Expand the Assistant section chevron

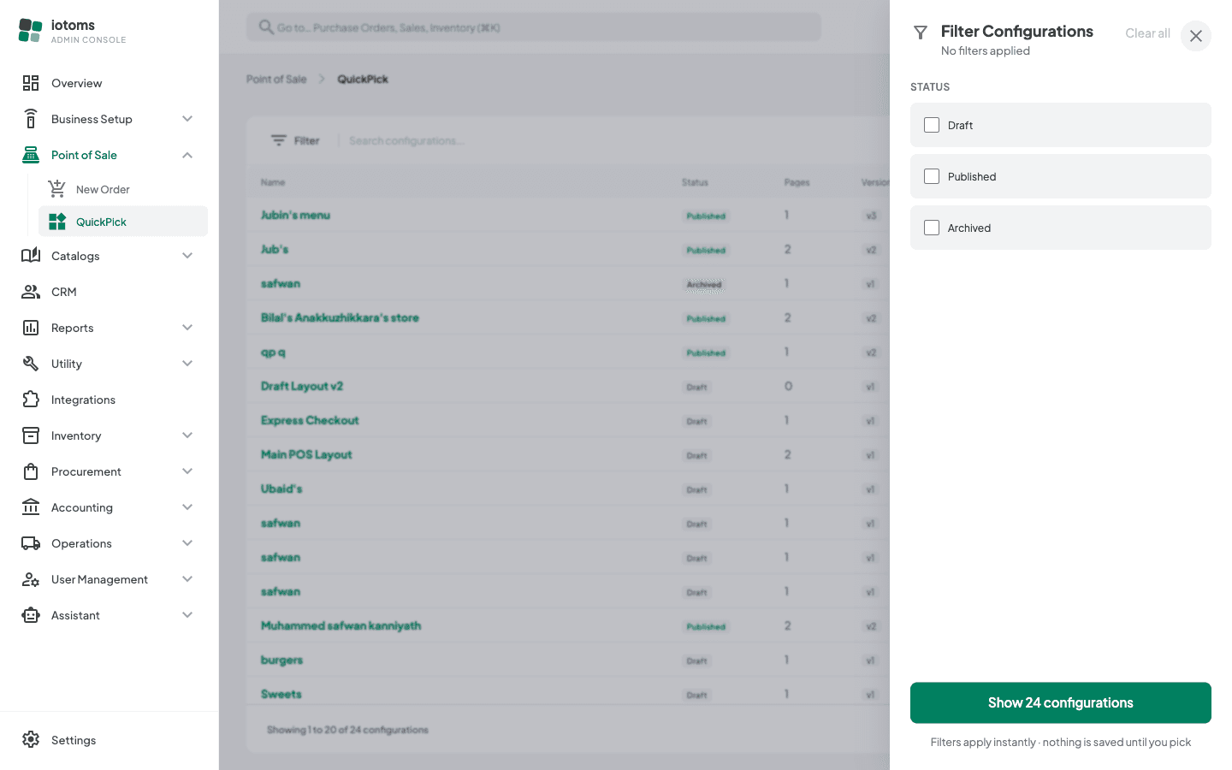tap(187, 615)
